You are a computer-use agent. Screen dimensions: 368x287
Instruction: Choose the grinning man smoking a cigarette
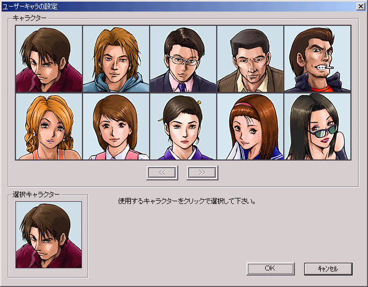[317, 59]
